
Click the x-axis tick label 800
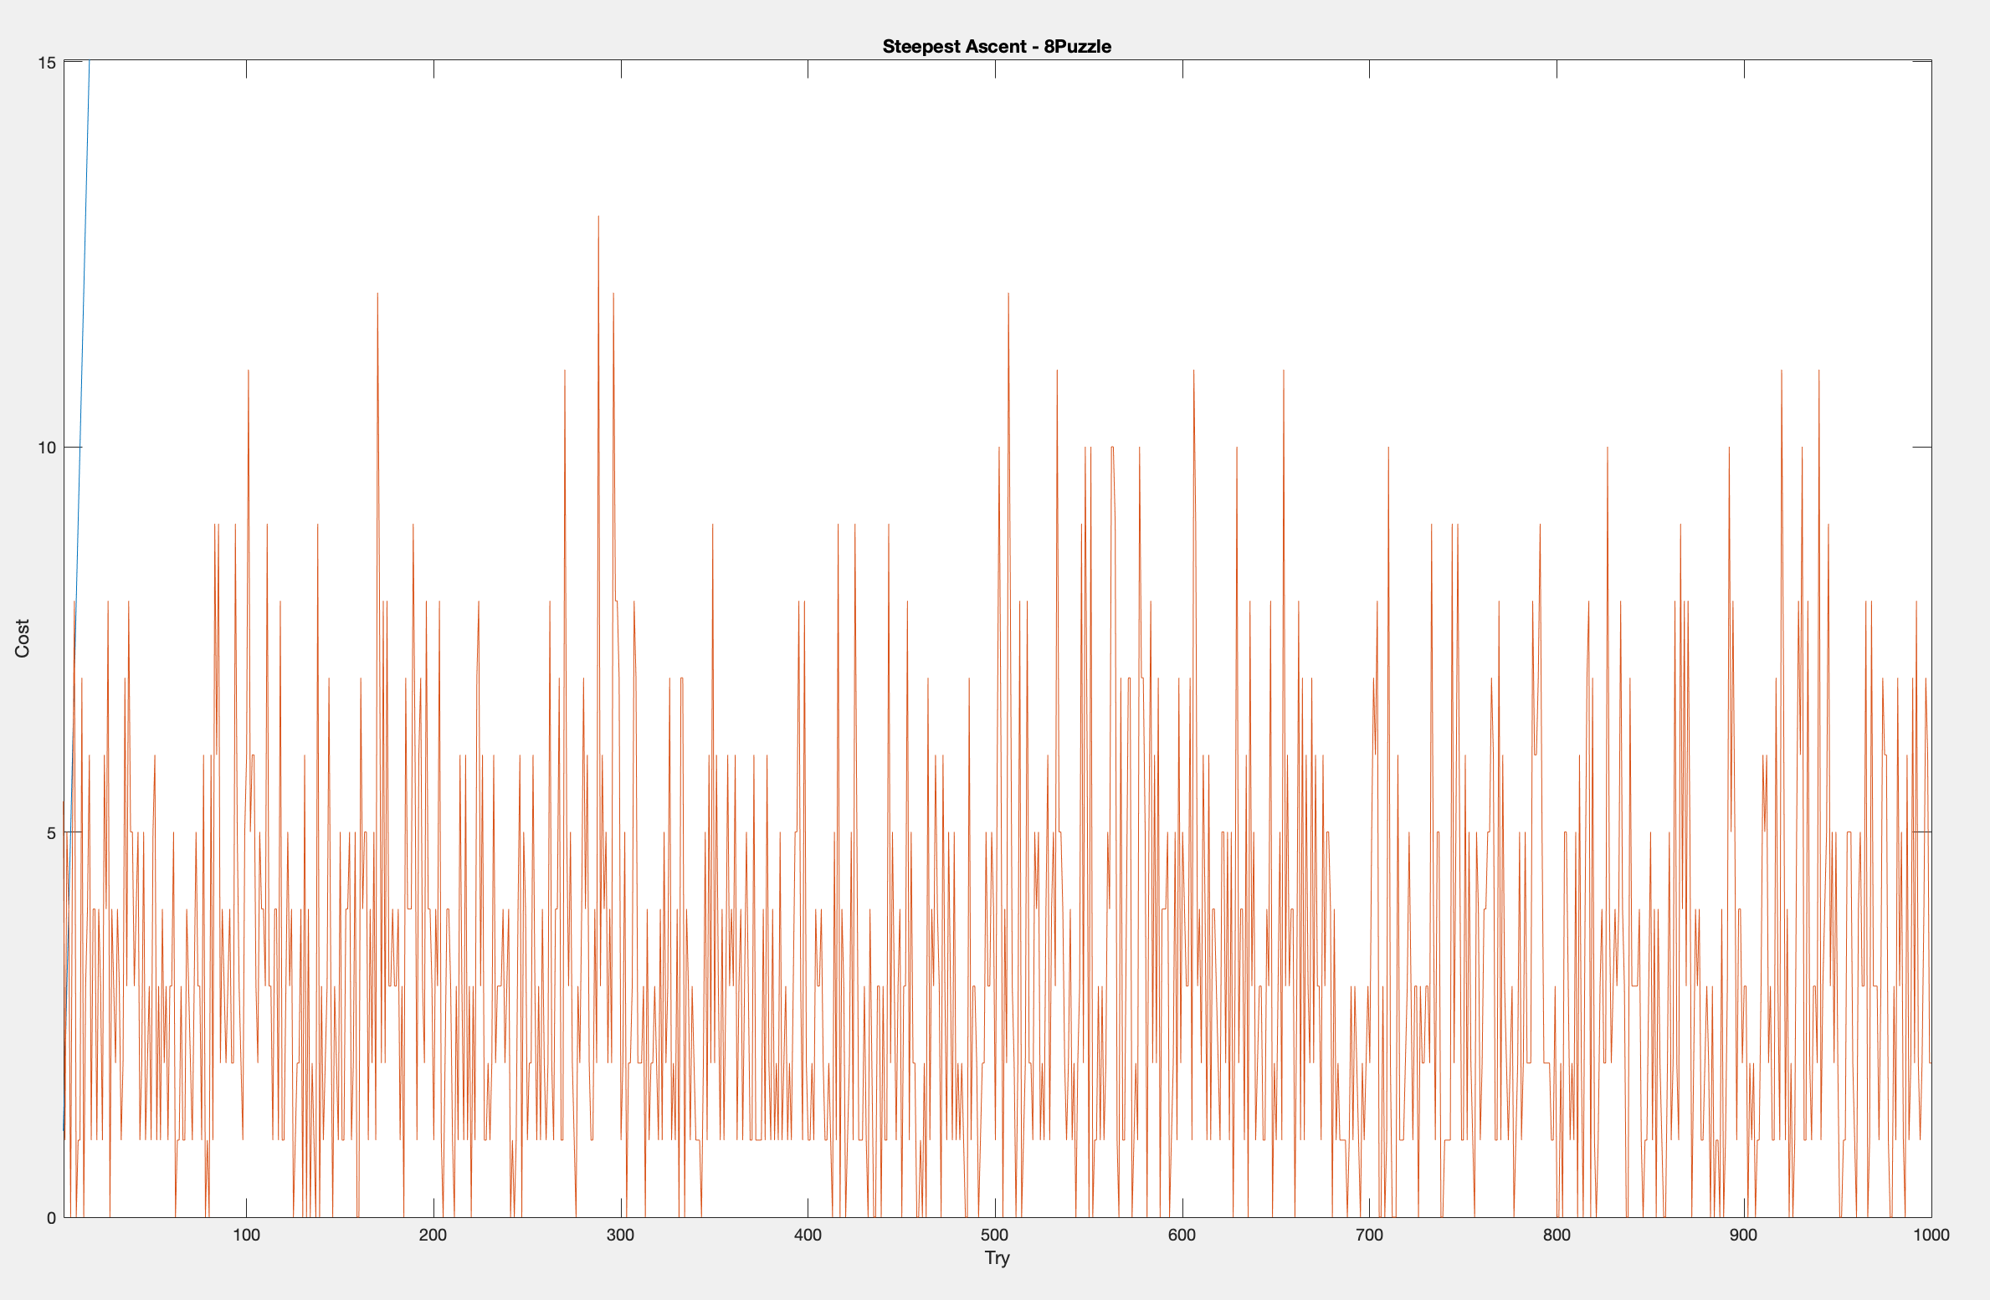(x=1557, y=1235)
